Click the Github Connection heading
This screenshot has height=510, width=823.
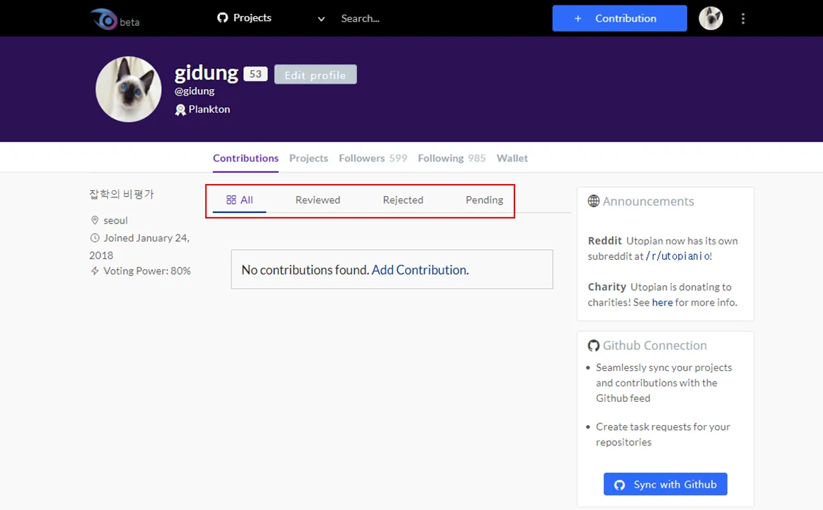coord(654,346)
